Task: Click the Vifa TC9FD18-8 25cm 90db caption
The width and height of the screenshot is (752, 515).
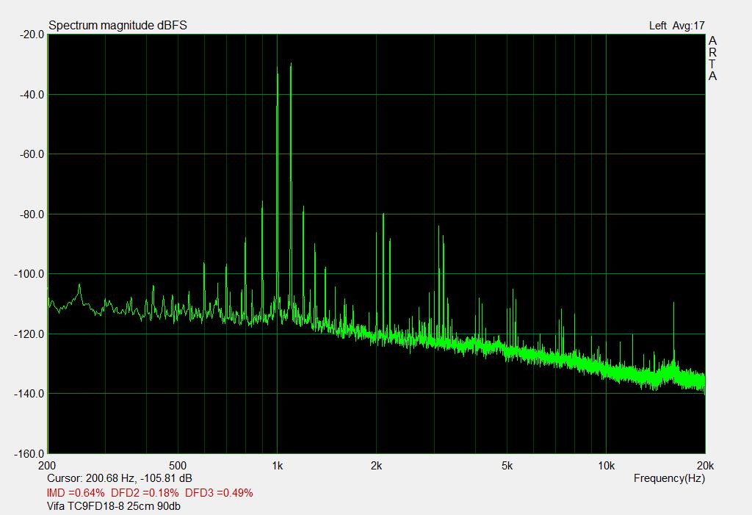Action: (x=114, y=506)
